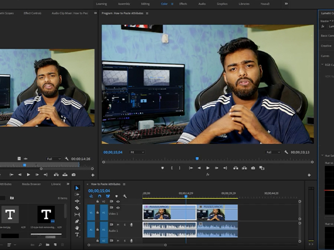Click Mark In in Program monitor
The image size is (334, 250).
pos(172,168)
